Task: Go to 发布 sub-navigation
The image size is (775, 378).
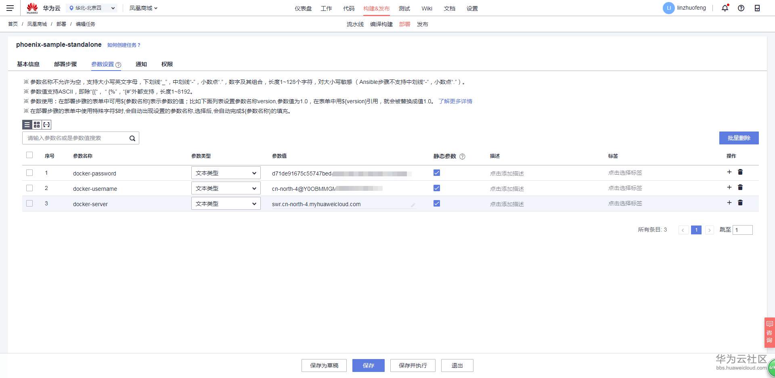Action: pyautogui.click(x=423, y=24)
